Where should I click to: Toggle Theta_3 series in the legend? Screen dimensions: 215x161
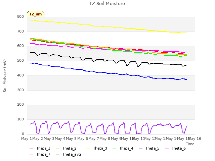point(97,148)
